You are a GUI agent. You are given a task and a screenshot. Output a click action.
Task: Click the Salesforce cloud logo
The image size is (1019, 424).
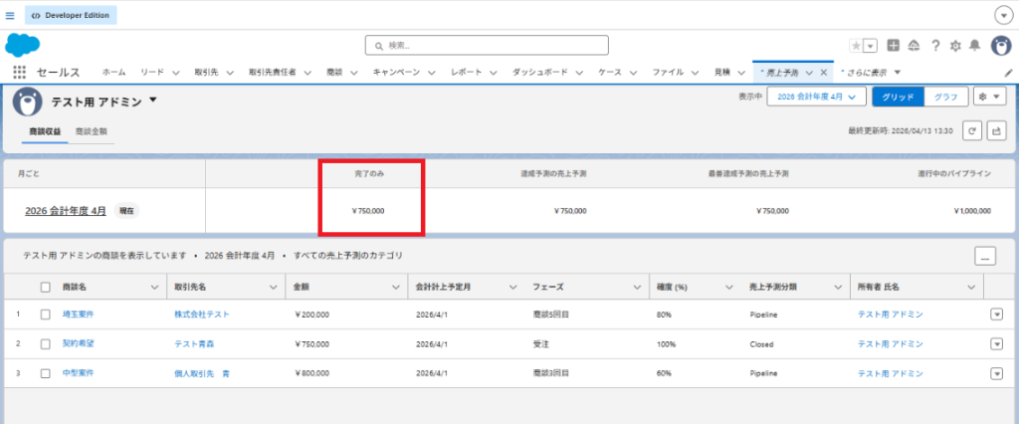point(23,45)
